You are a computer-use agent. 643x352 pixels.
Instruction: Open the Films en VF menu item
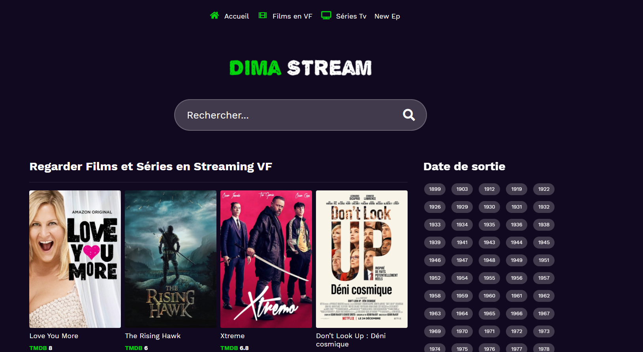292,16
